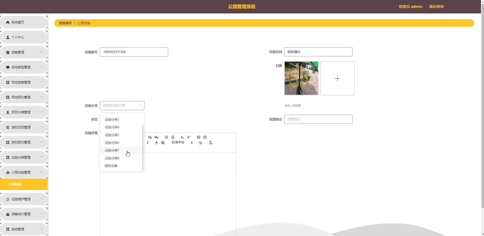Insert an ordered numbered list

(x=166, y=137)
